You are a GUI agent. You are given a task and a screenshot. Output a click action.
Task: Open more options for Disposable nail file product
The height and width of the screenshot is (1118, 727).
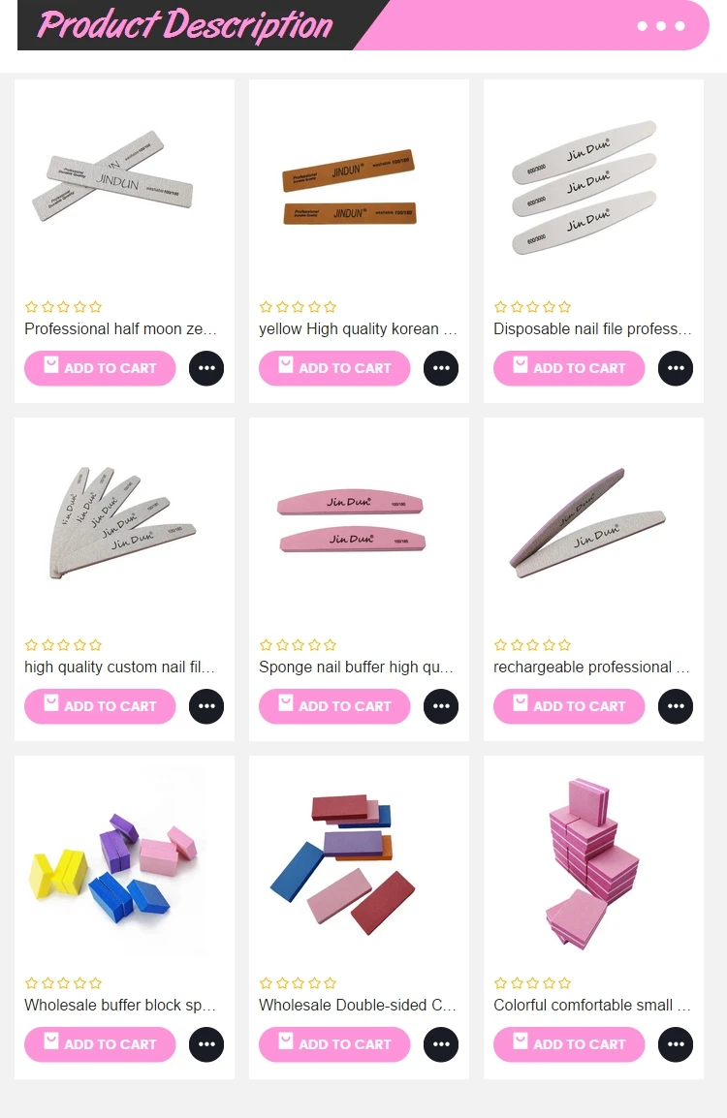tap(676, 368)
